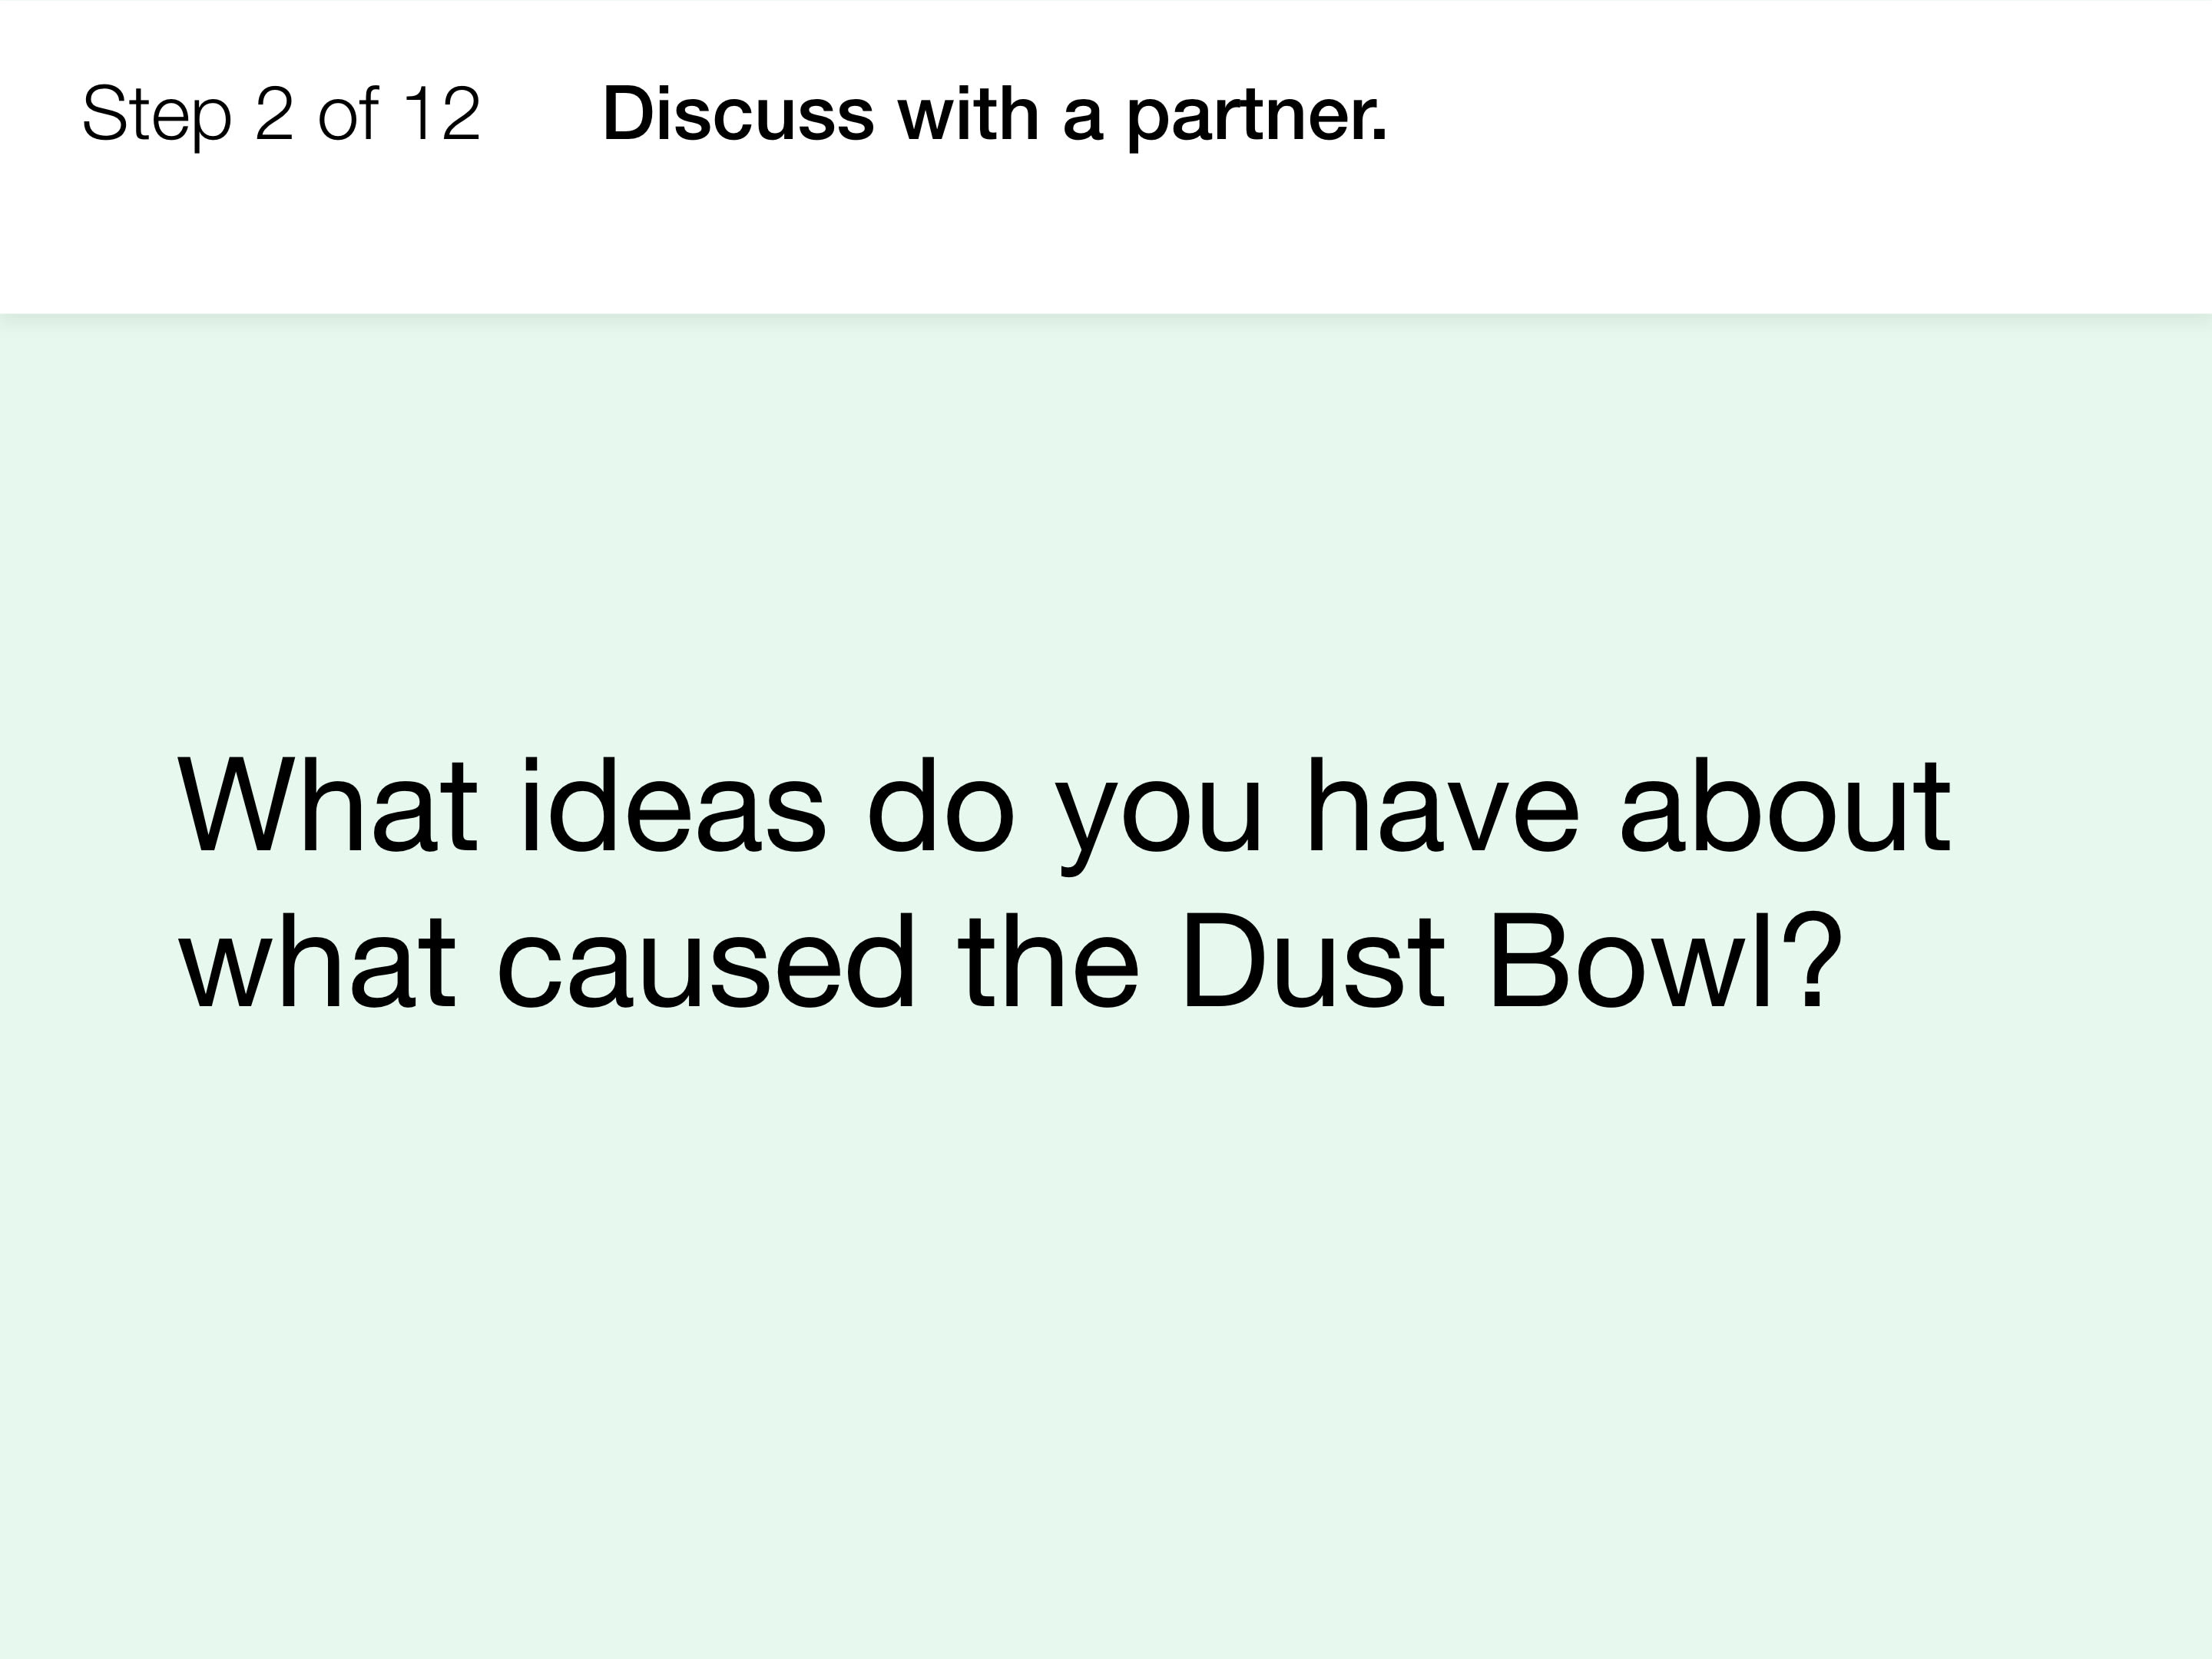The image size is (2212, 1659).
Task: Click the line "what caused the Dust Bowl?"
Action: point(1010,962)
